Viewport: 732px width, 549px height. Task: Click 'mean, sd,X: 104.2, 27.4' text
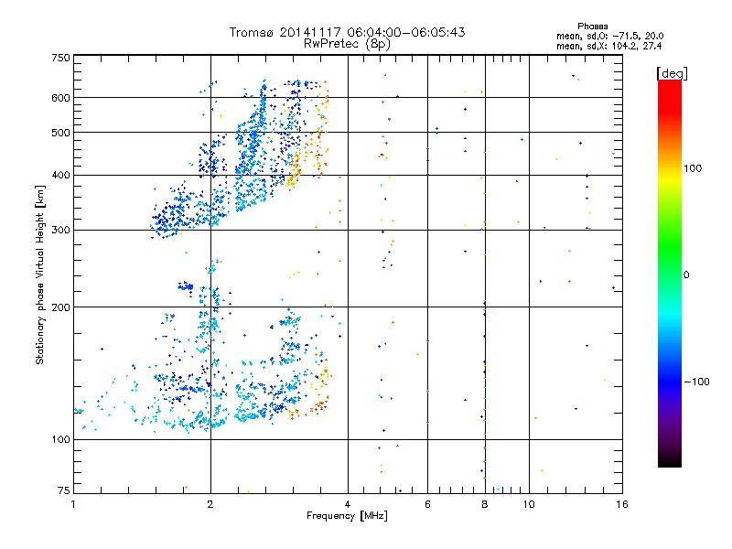608,46
